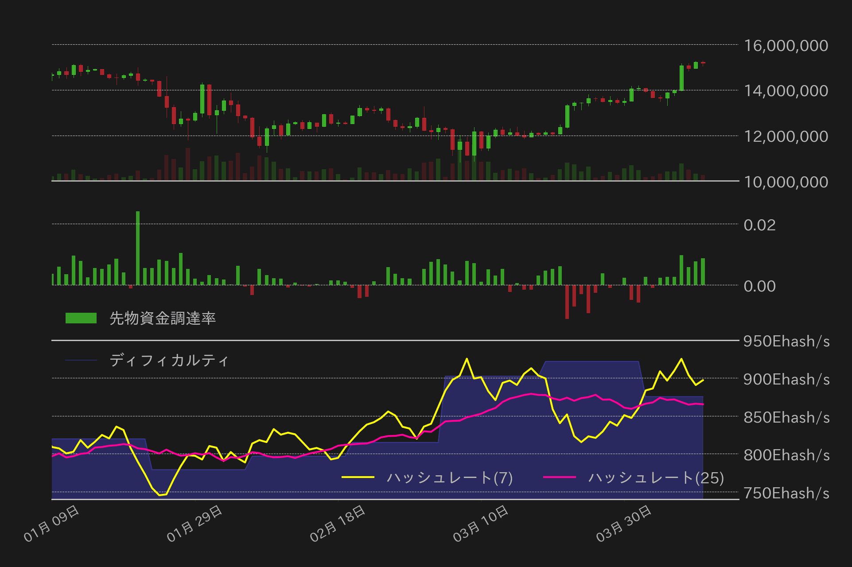Click the 16,000,000 price axis label
This screenshot has width=852, height=567.
pyautogui.click(x=786, y=46)
